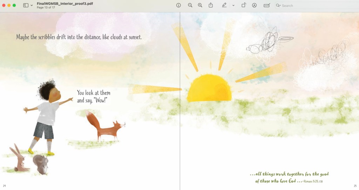Toggle the sidebar view button
The width and height of the screenshot is (359, 190).
(x=26, y=5)
